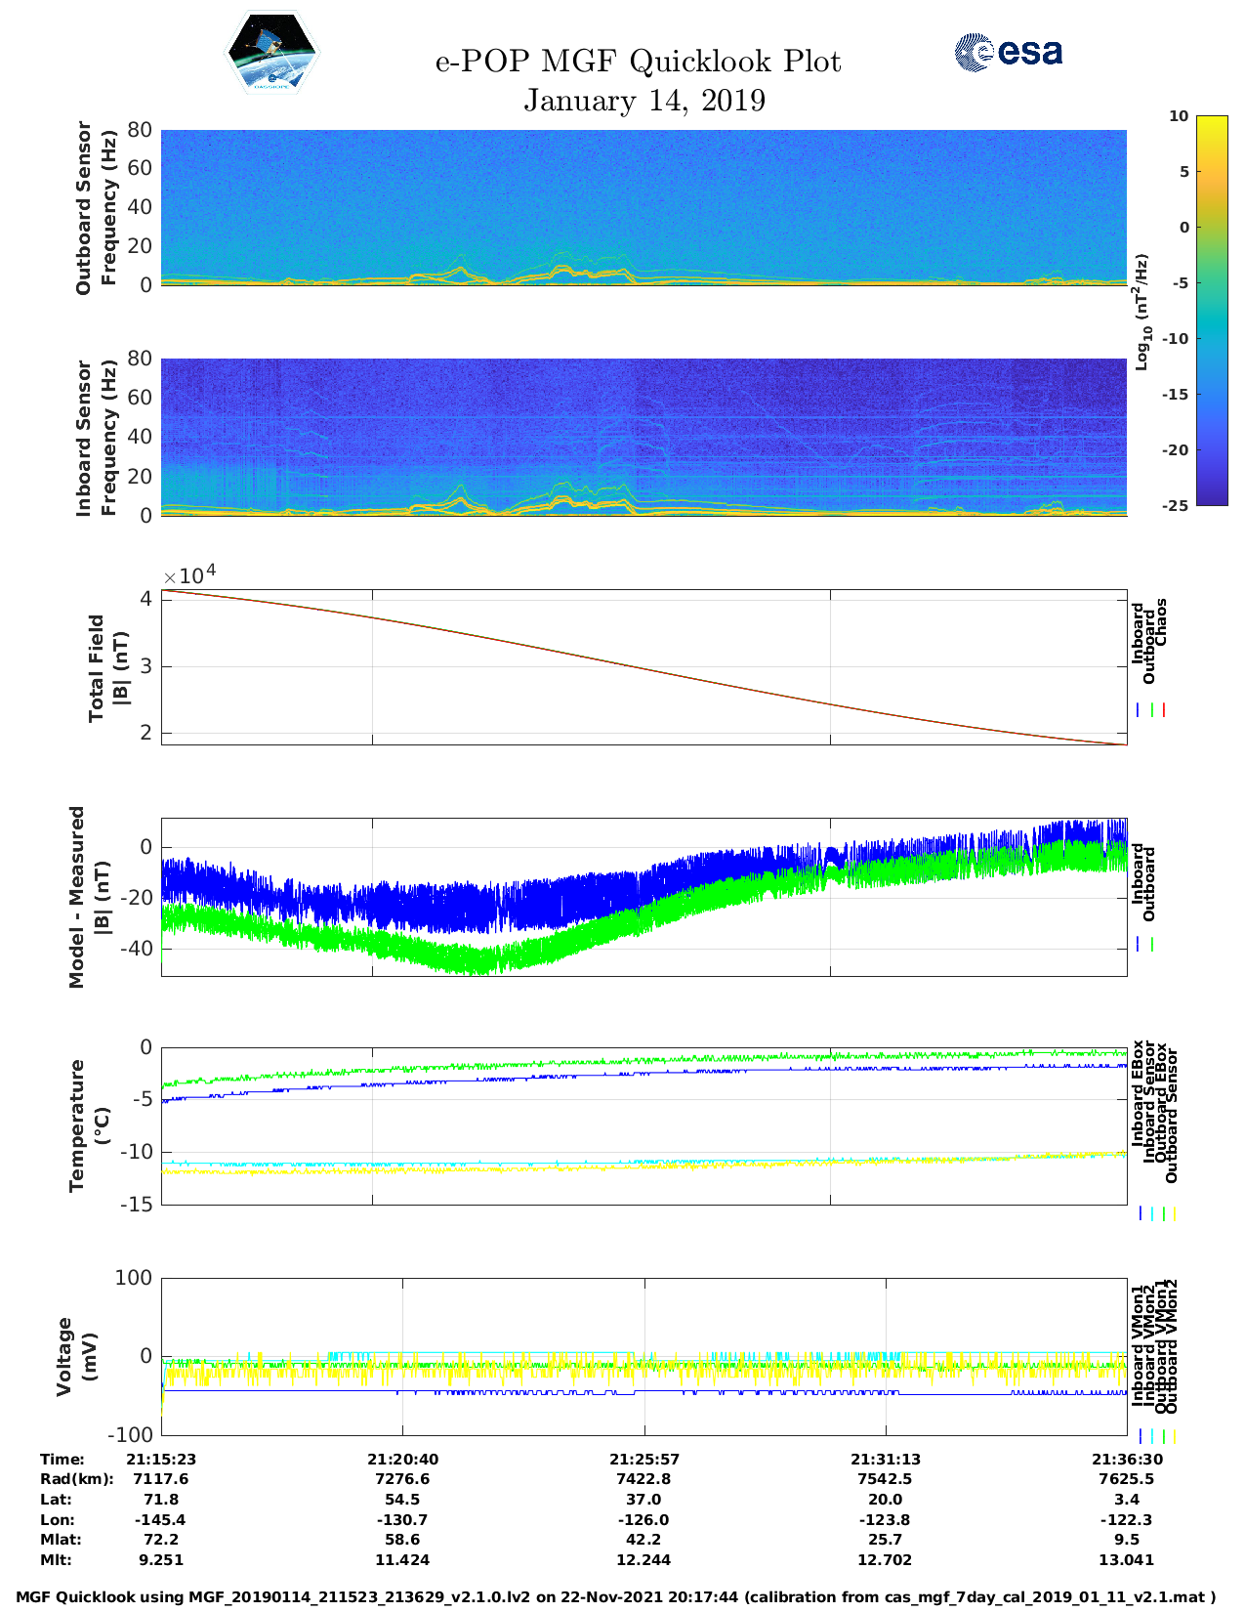Click the ESA logo
The image size is (1245, 1612).
pyautogui.click(x=1008, y=52)
